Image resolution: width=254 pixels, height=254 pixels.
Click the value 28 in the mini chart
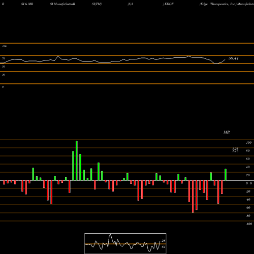[x=164, y=241]
